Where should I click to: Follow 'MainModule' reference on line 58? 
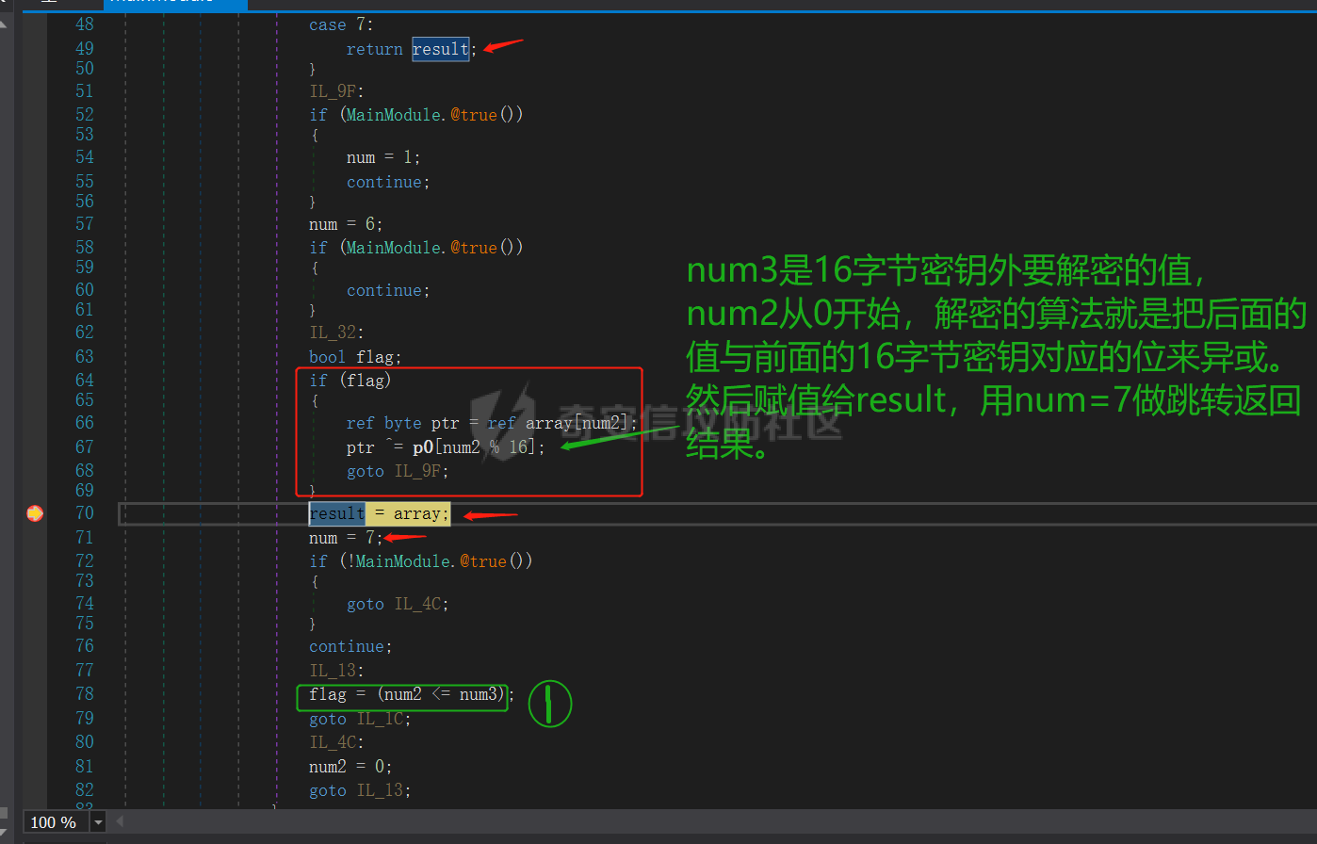(394, 247)
